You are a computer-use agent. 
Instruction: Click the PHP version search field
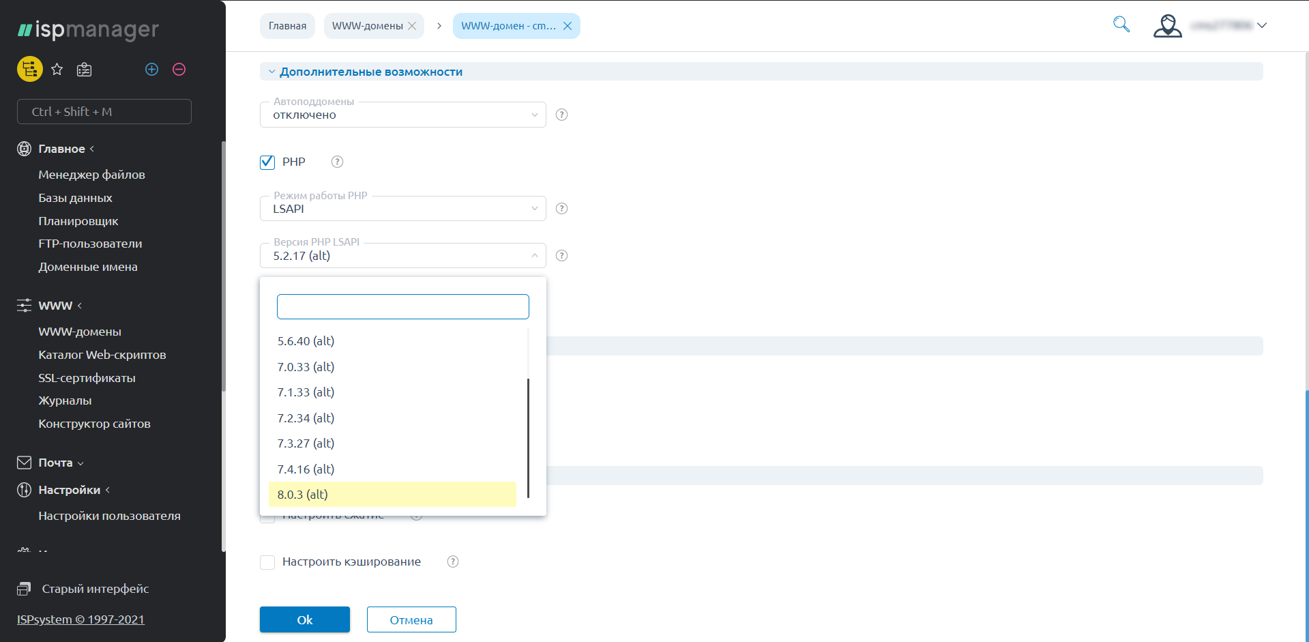tap(402, 306)
